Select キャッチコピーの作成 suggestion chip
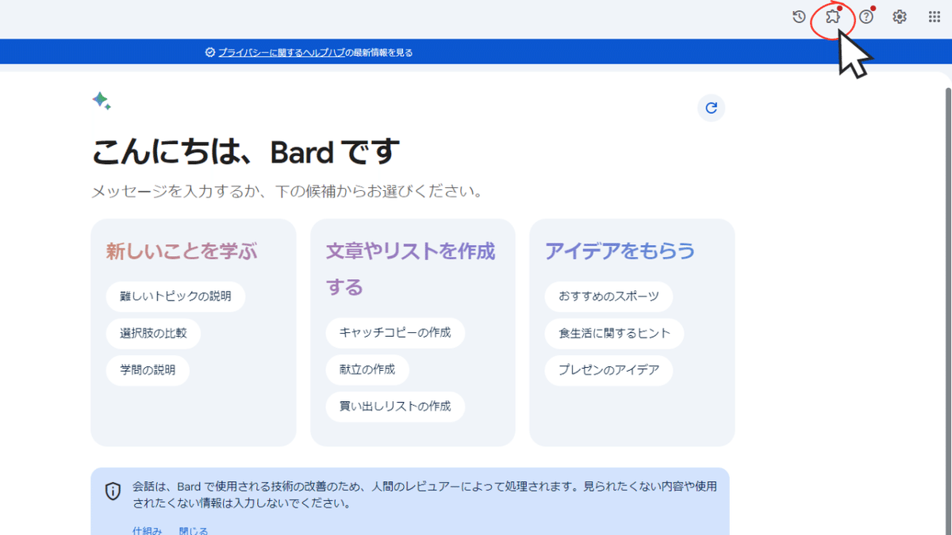Screen dimensions: 952x535 coord(395,333)
